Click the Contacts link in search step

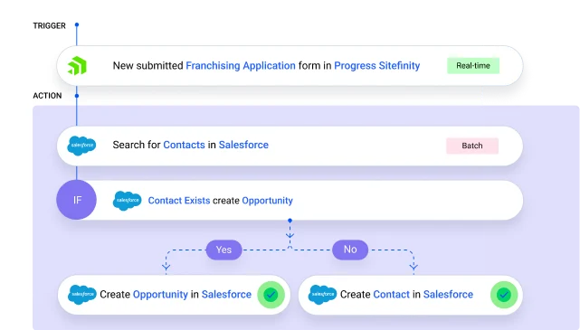[184, 145]
